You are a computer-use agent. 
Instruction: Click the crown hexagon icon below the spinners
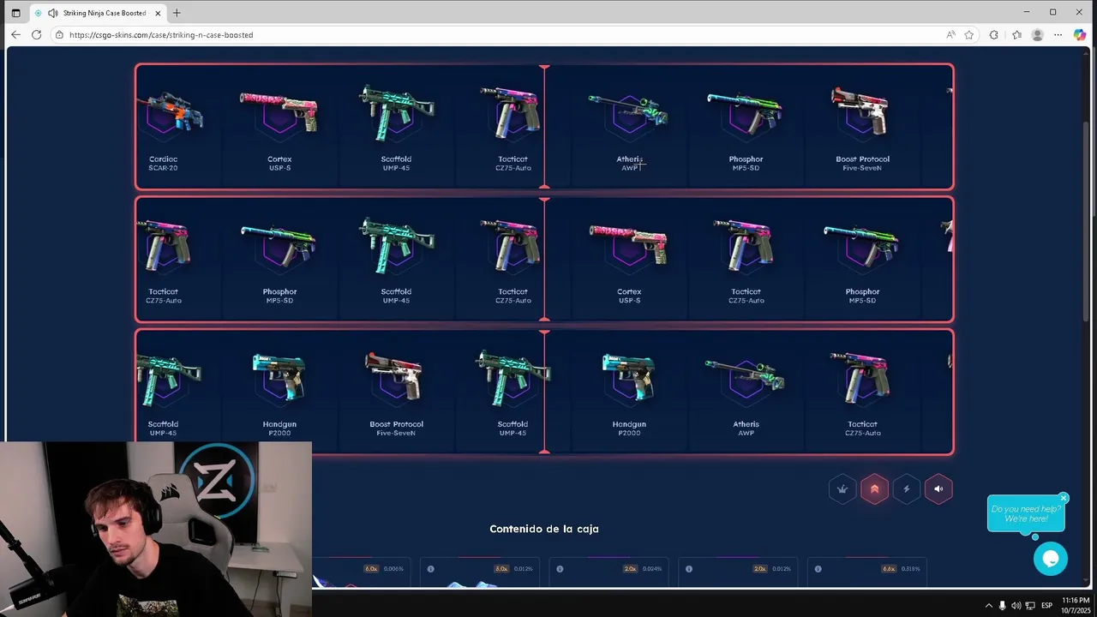[x=842, y=489]
